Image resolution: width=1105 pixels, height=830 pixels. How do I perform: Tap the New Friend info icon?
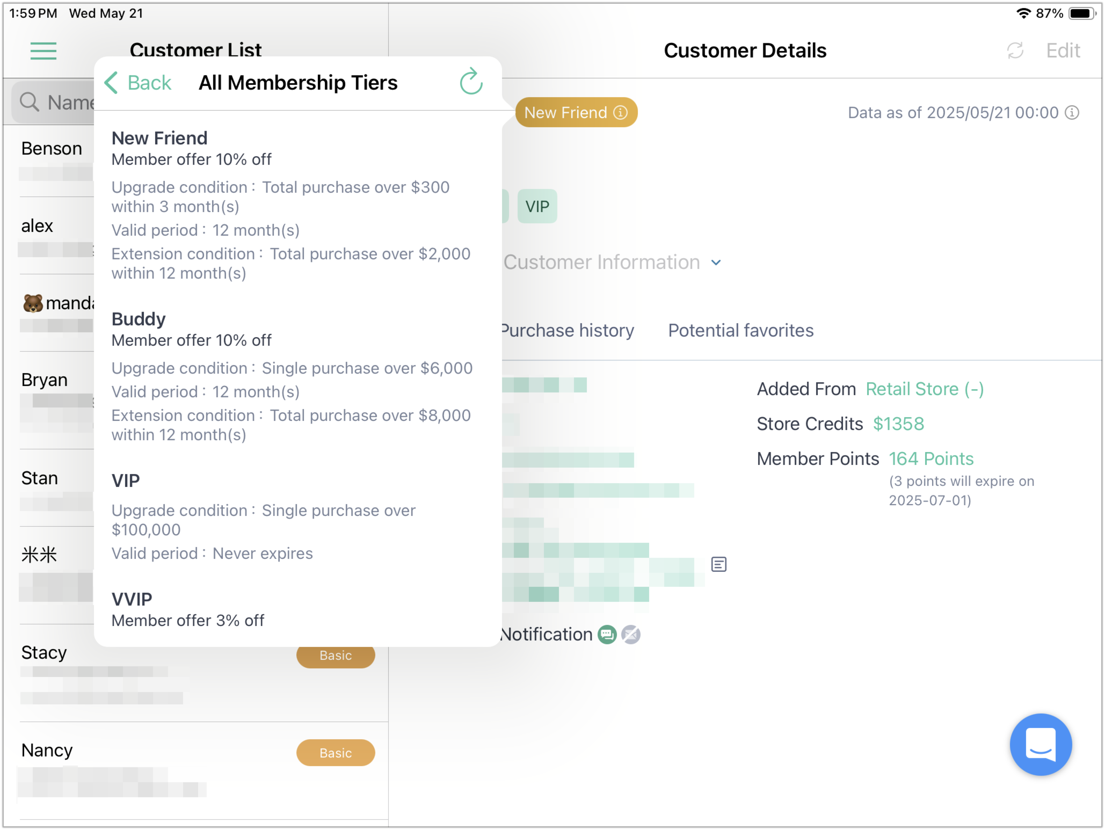click(x=620, y=112)
